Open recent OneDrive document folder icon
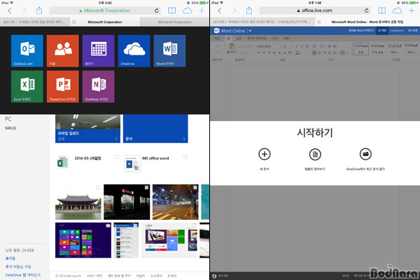Viewport: 420px width, 280px height. coord(365,154)
